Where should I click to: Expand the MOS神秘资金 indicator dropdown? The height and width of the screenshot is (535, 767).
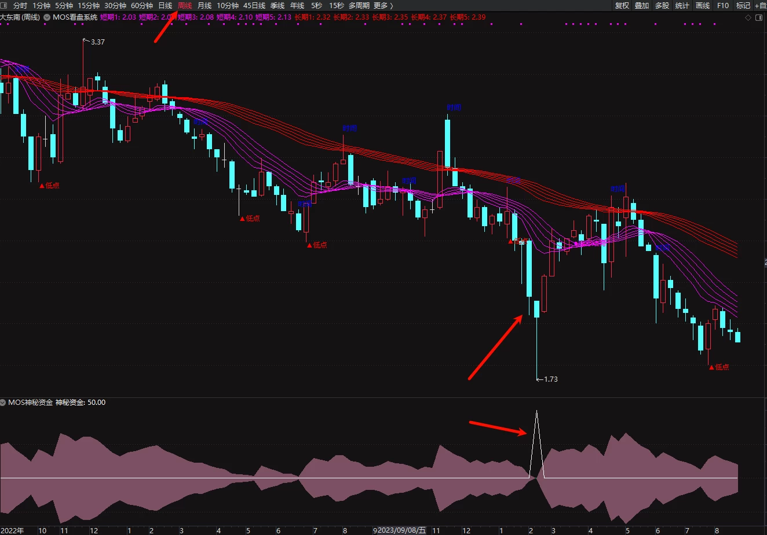[3, 403]
